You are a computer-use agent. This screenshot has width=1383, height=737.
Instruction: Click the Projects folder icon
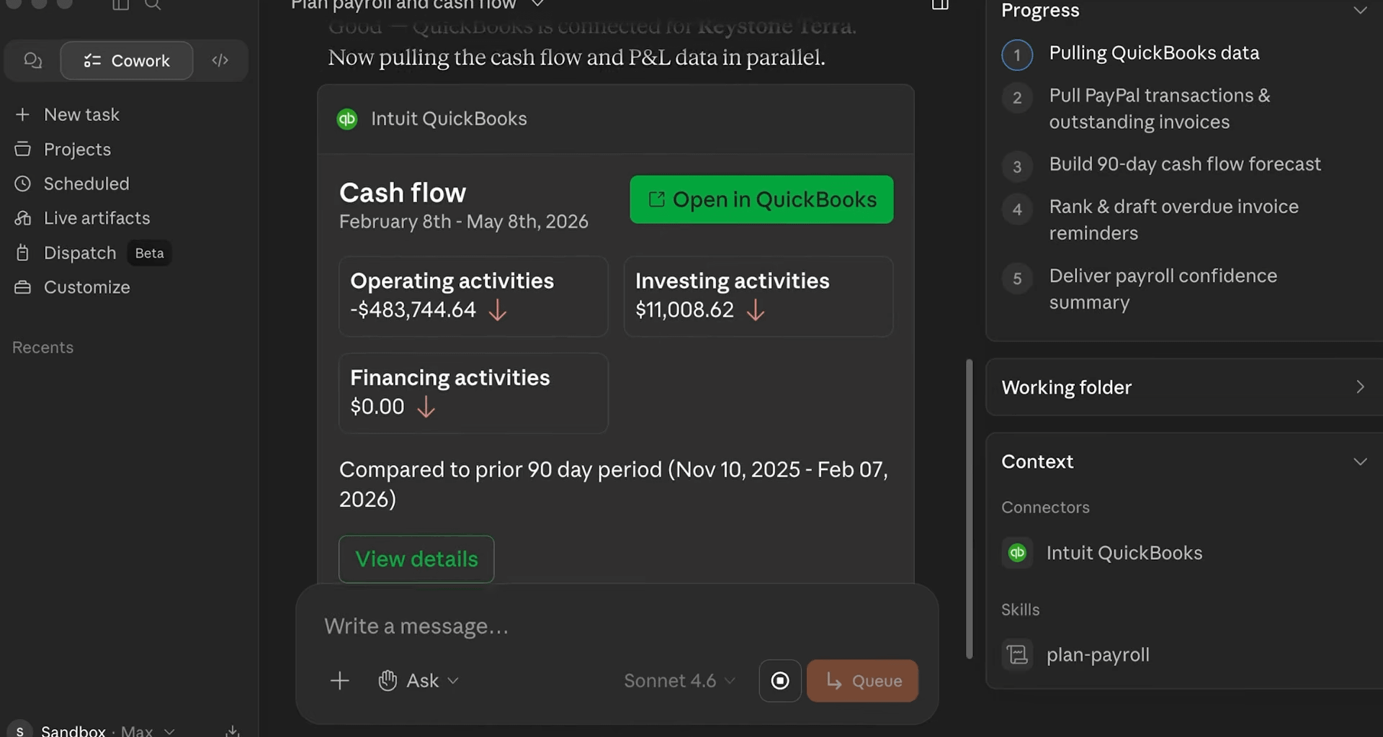pyautogui.click(x=22, y=149)
